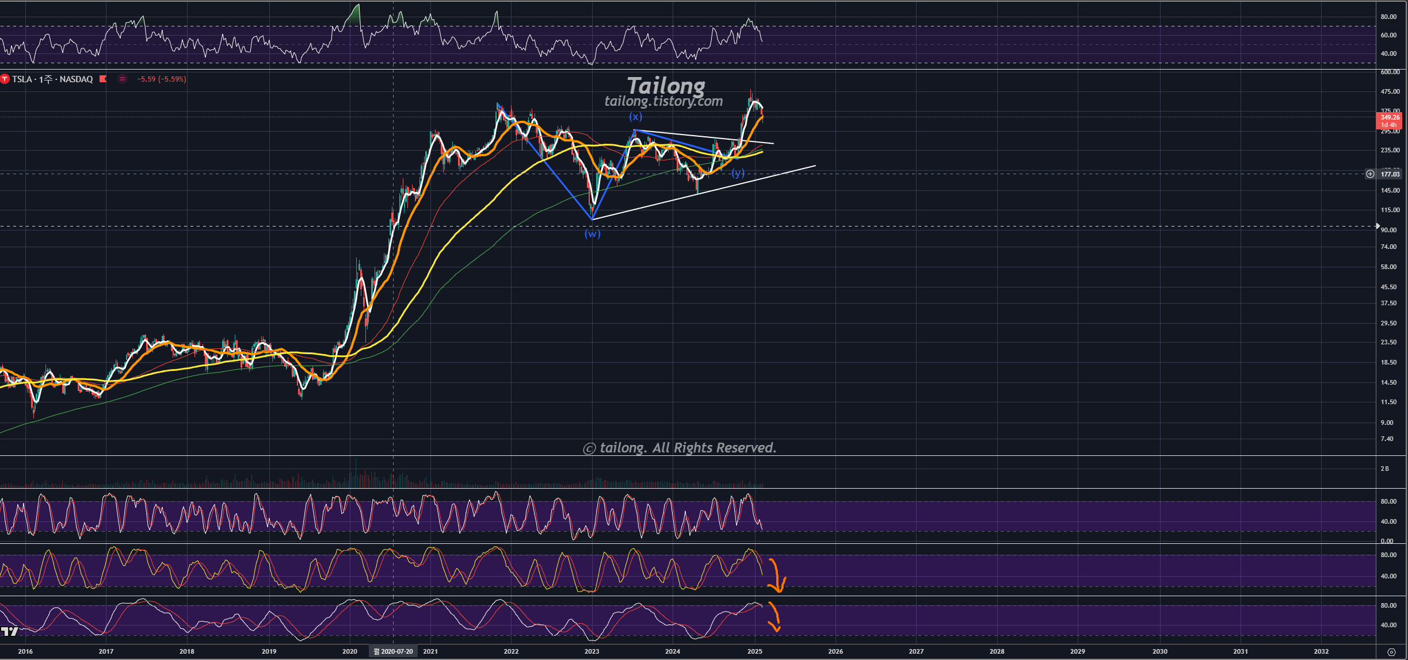Click the Tesla logo next to TSLA
1408x660 pixels.
click(x=5, y=79)
